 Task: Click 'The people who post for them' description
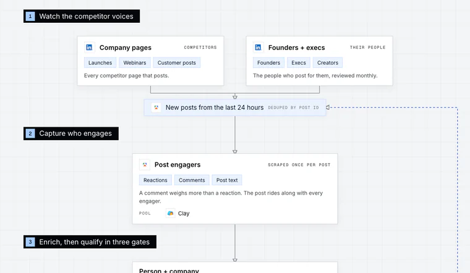[x=315, y=75]
